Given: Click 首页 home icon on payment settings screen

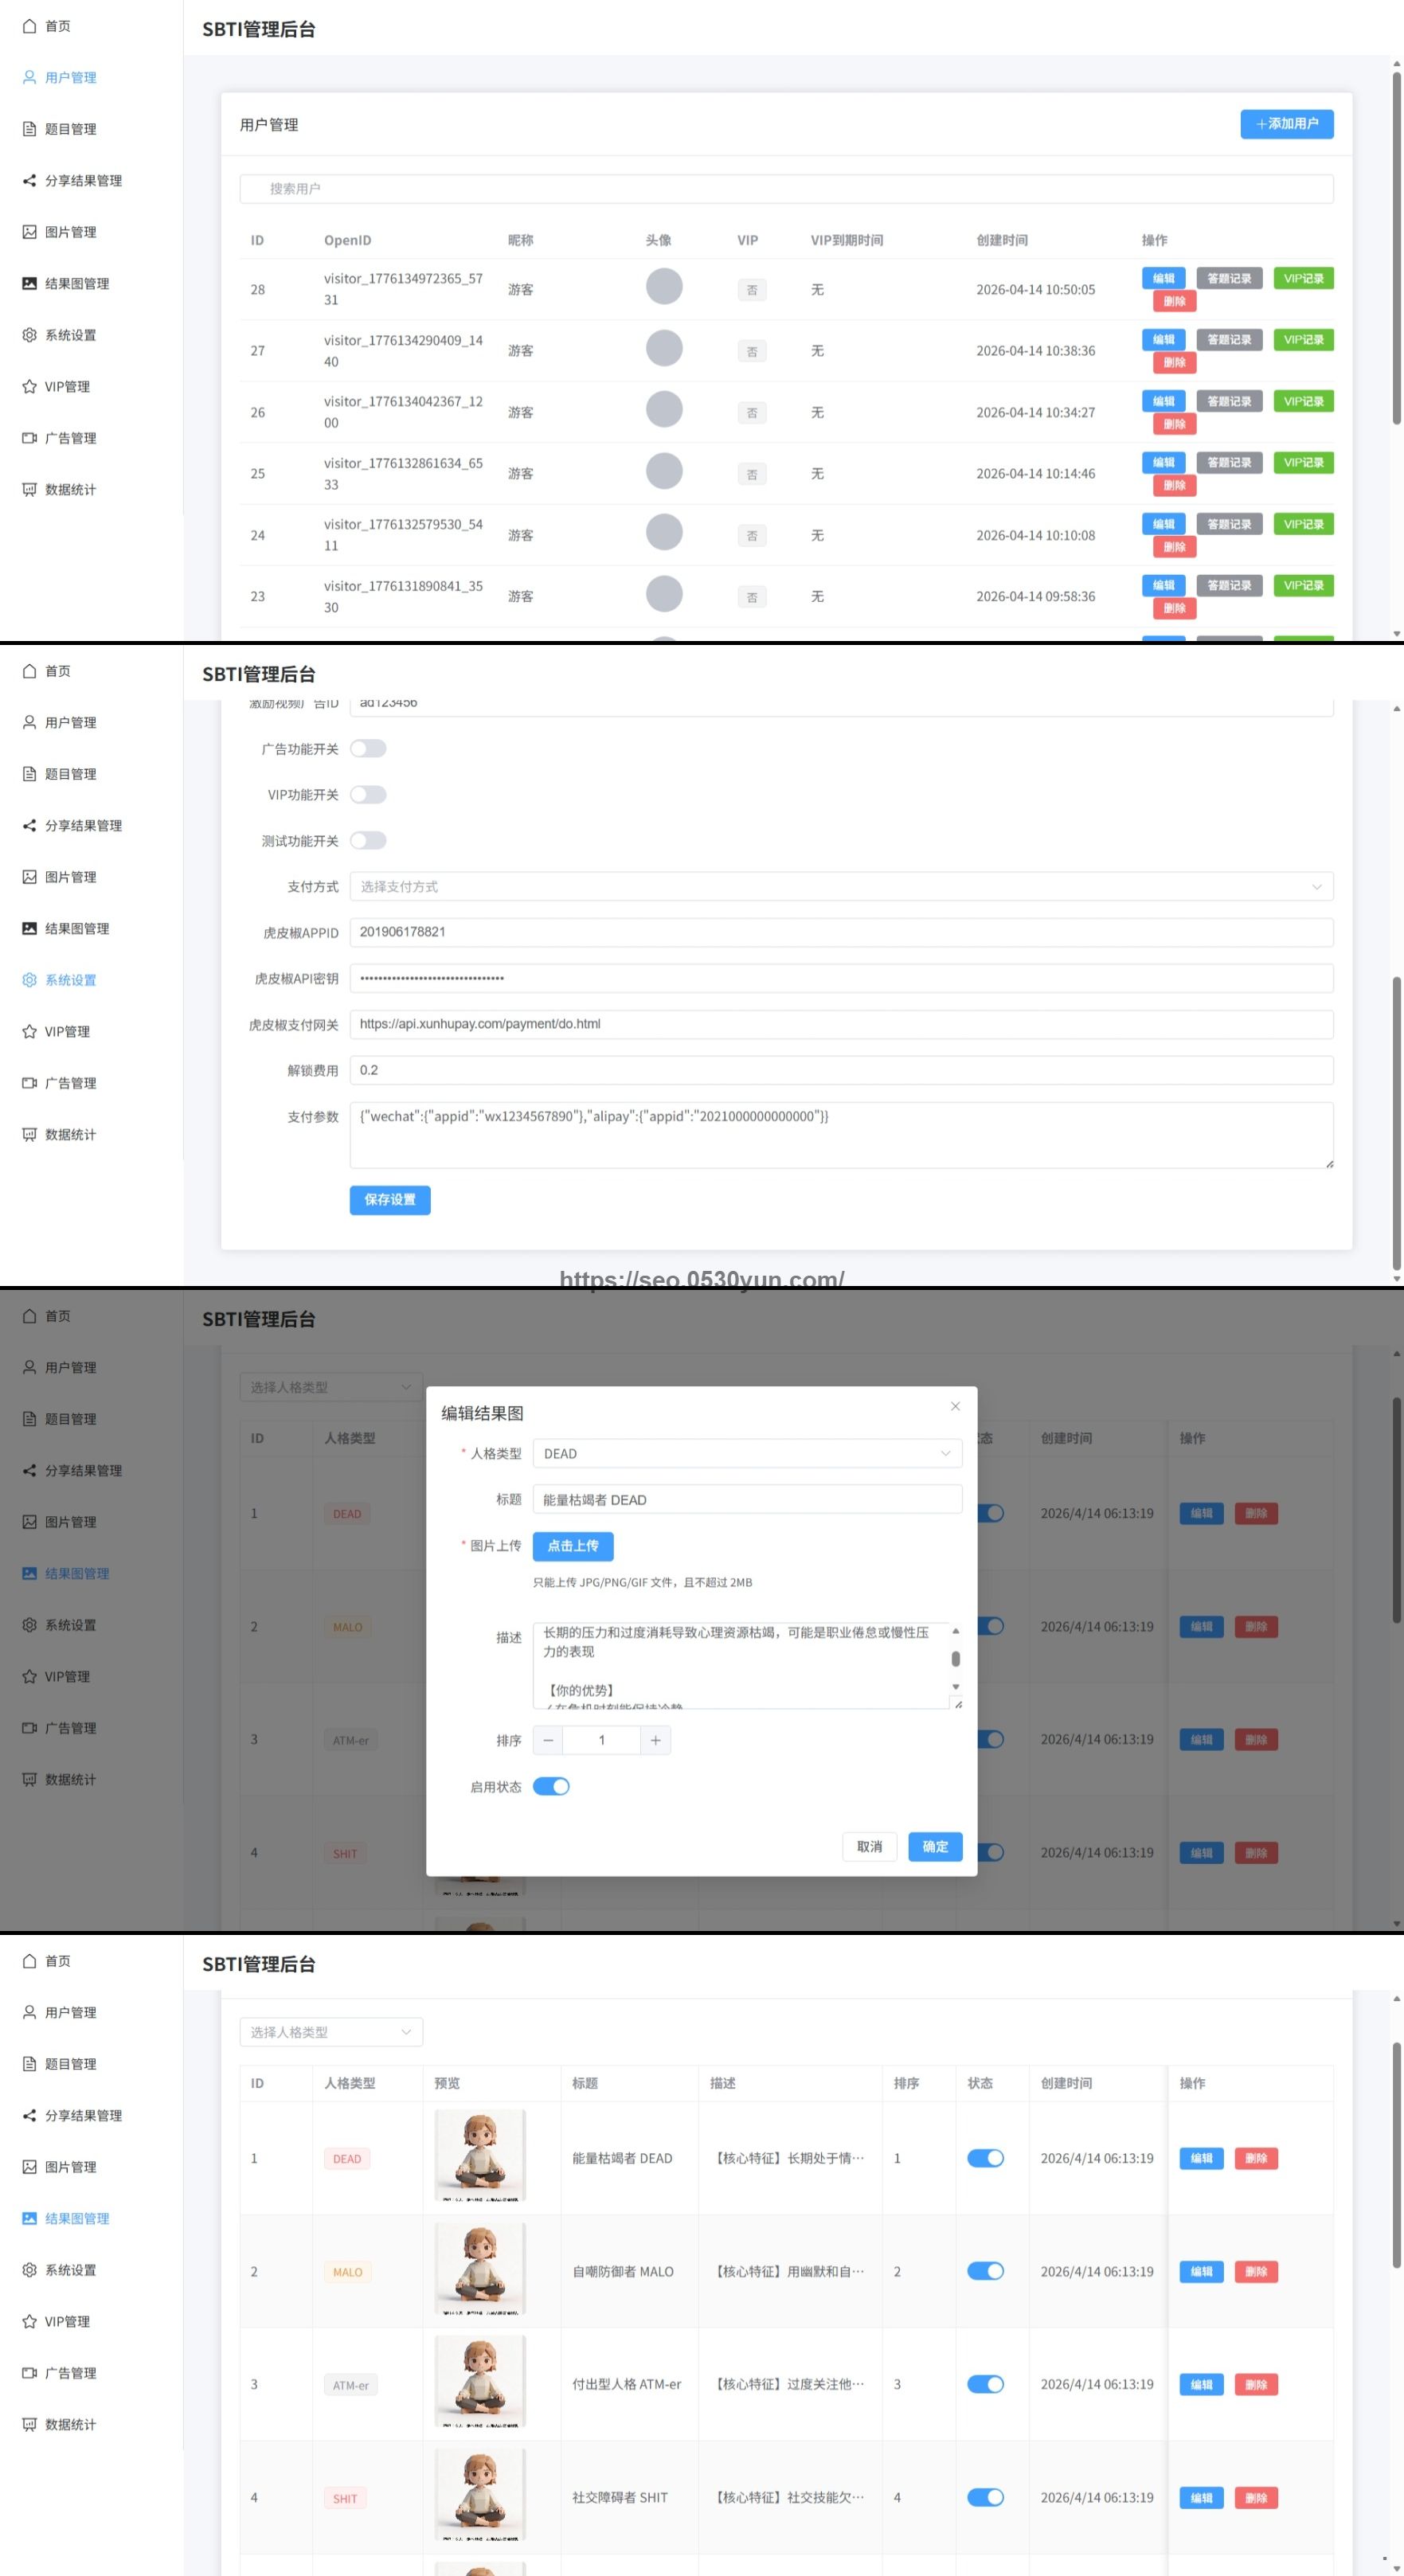Looking at the screenshot, I should 30,671.
